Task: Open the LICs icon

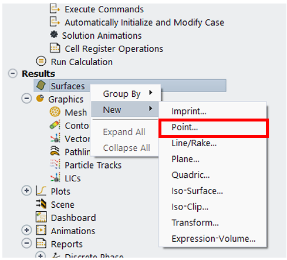Action: coord(55,178)
